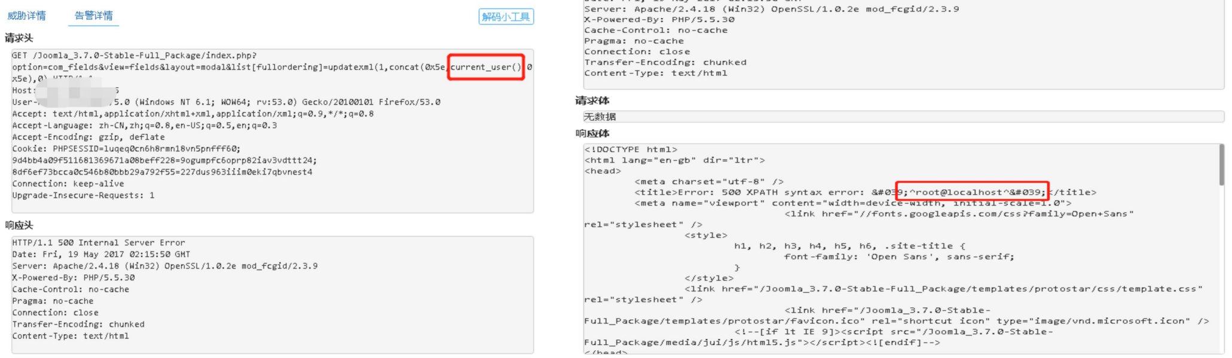Click the Accept-Encoding: gzip, deflate line
This screenshot has height=358, width=1232.
(88, 137)
